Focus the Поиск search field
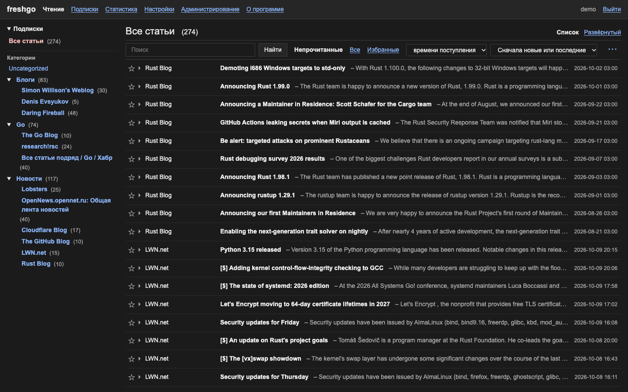628x392 pixels. coord(190,50)
